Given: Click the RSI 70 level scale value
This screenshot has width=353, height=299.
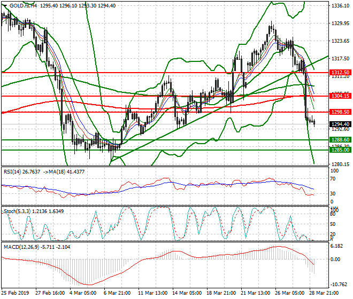Looking at the screenshot, I should (333, 179).
